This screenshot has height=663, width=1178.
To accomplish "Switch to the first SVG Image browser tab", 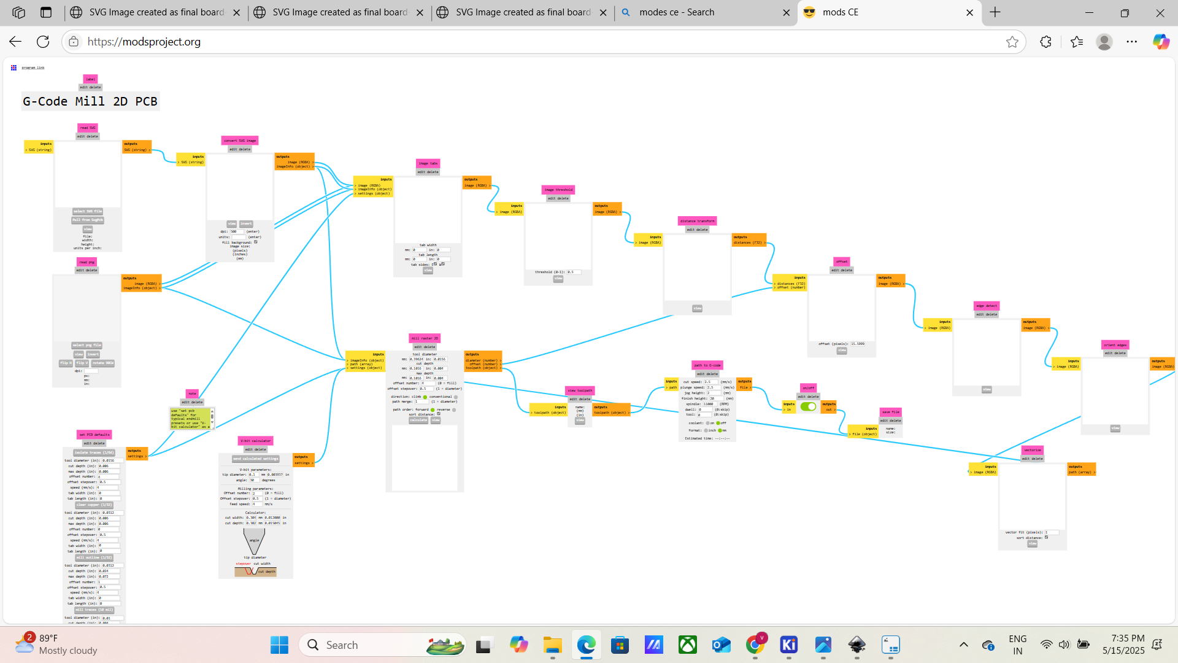I will point(156,12).
